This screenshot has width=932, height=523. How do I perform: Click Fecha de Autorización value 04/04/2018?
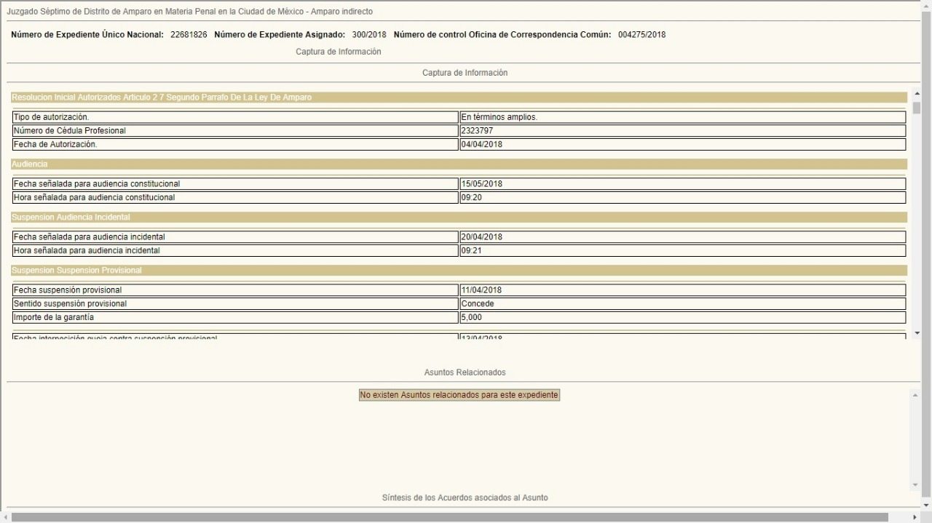(x=682, y=145)
